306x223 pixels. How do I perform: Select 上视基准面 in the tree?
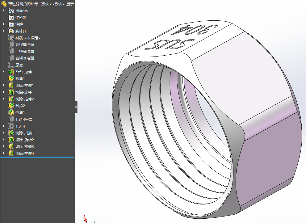click(x=25, y=52)
